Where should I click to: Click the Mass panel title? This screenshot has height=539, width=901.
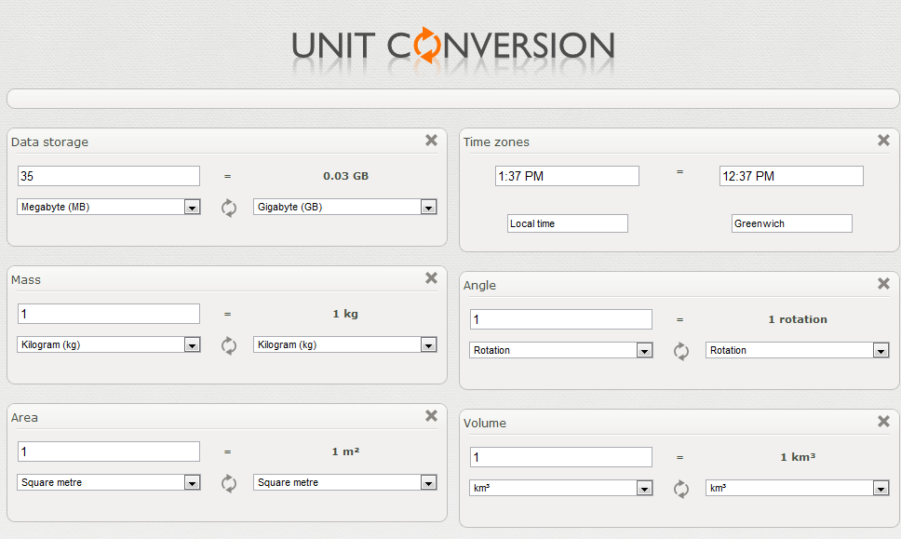pos(26,280)
